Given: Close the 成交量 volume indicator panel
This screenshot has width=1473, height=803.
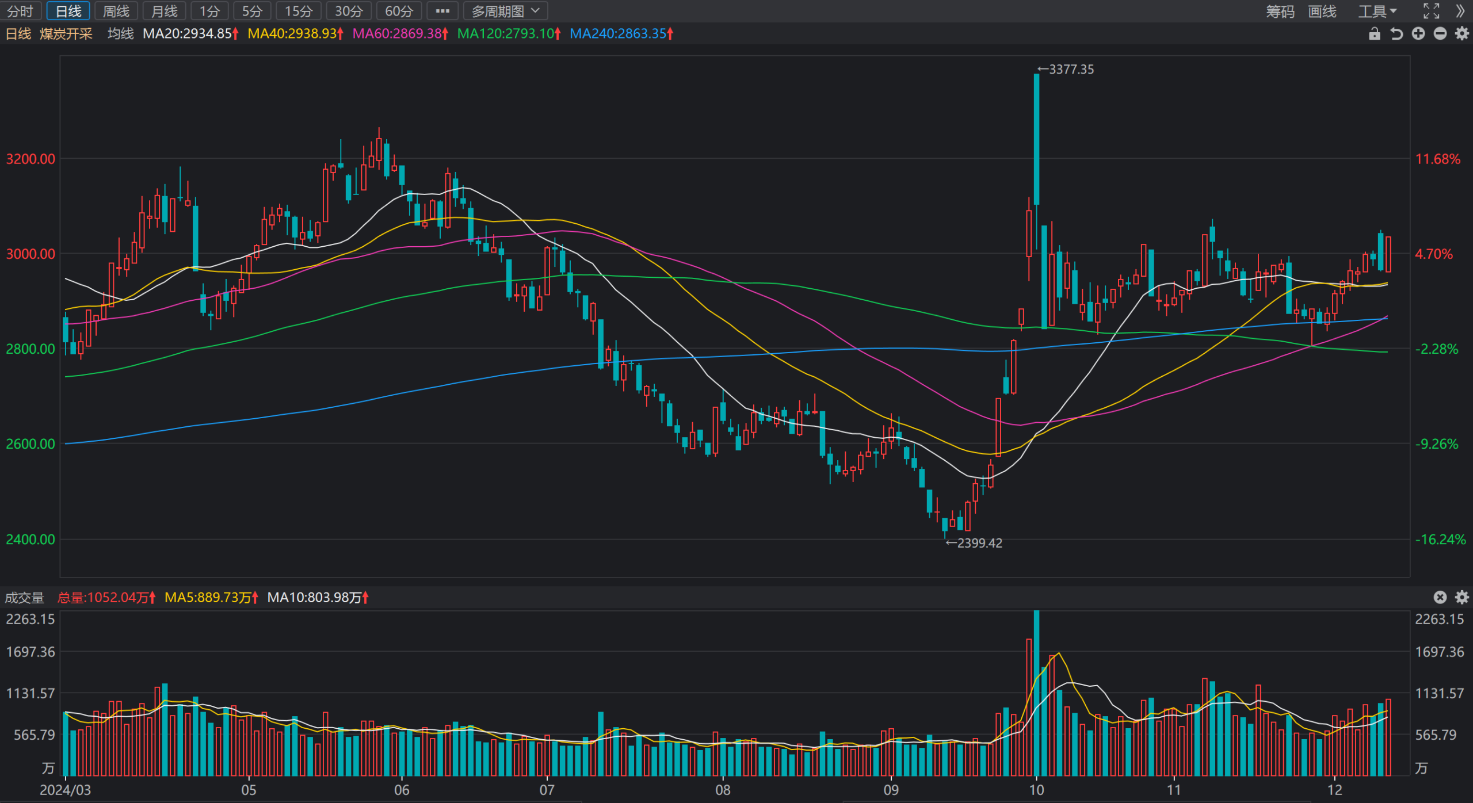Looking at the screenshot, I should tap(1440, 597).
